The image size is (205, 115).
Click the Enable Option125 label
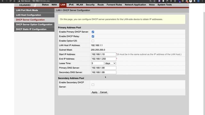click(x=68, y=41)
